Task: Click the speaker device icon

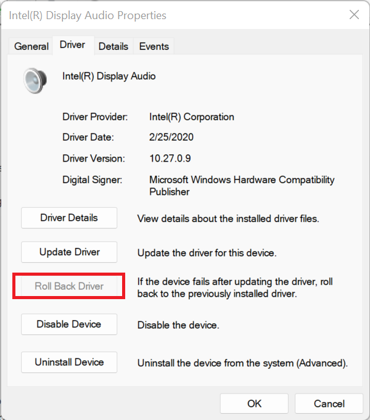Action: pyautogui.click(x=33, y=80)
